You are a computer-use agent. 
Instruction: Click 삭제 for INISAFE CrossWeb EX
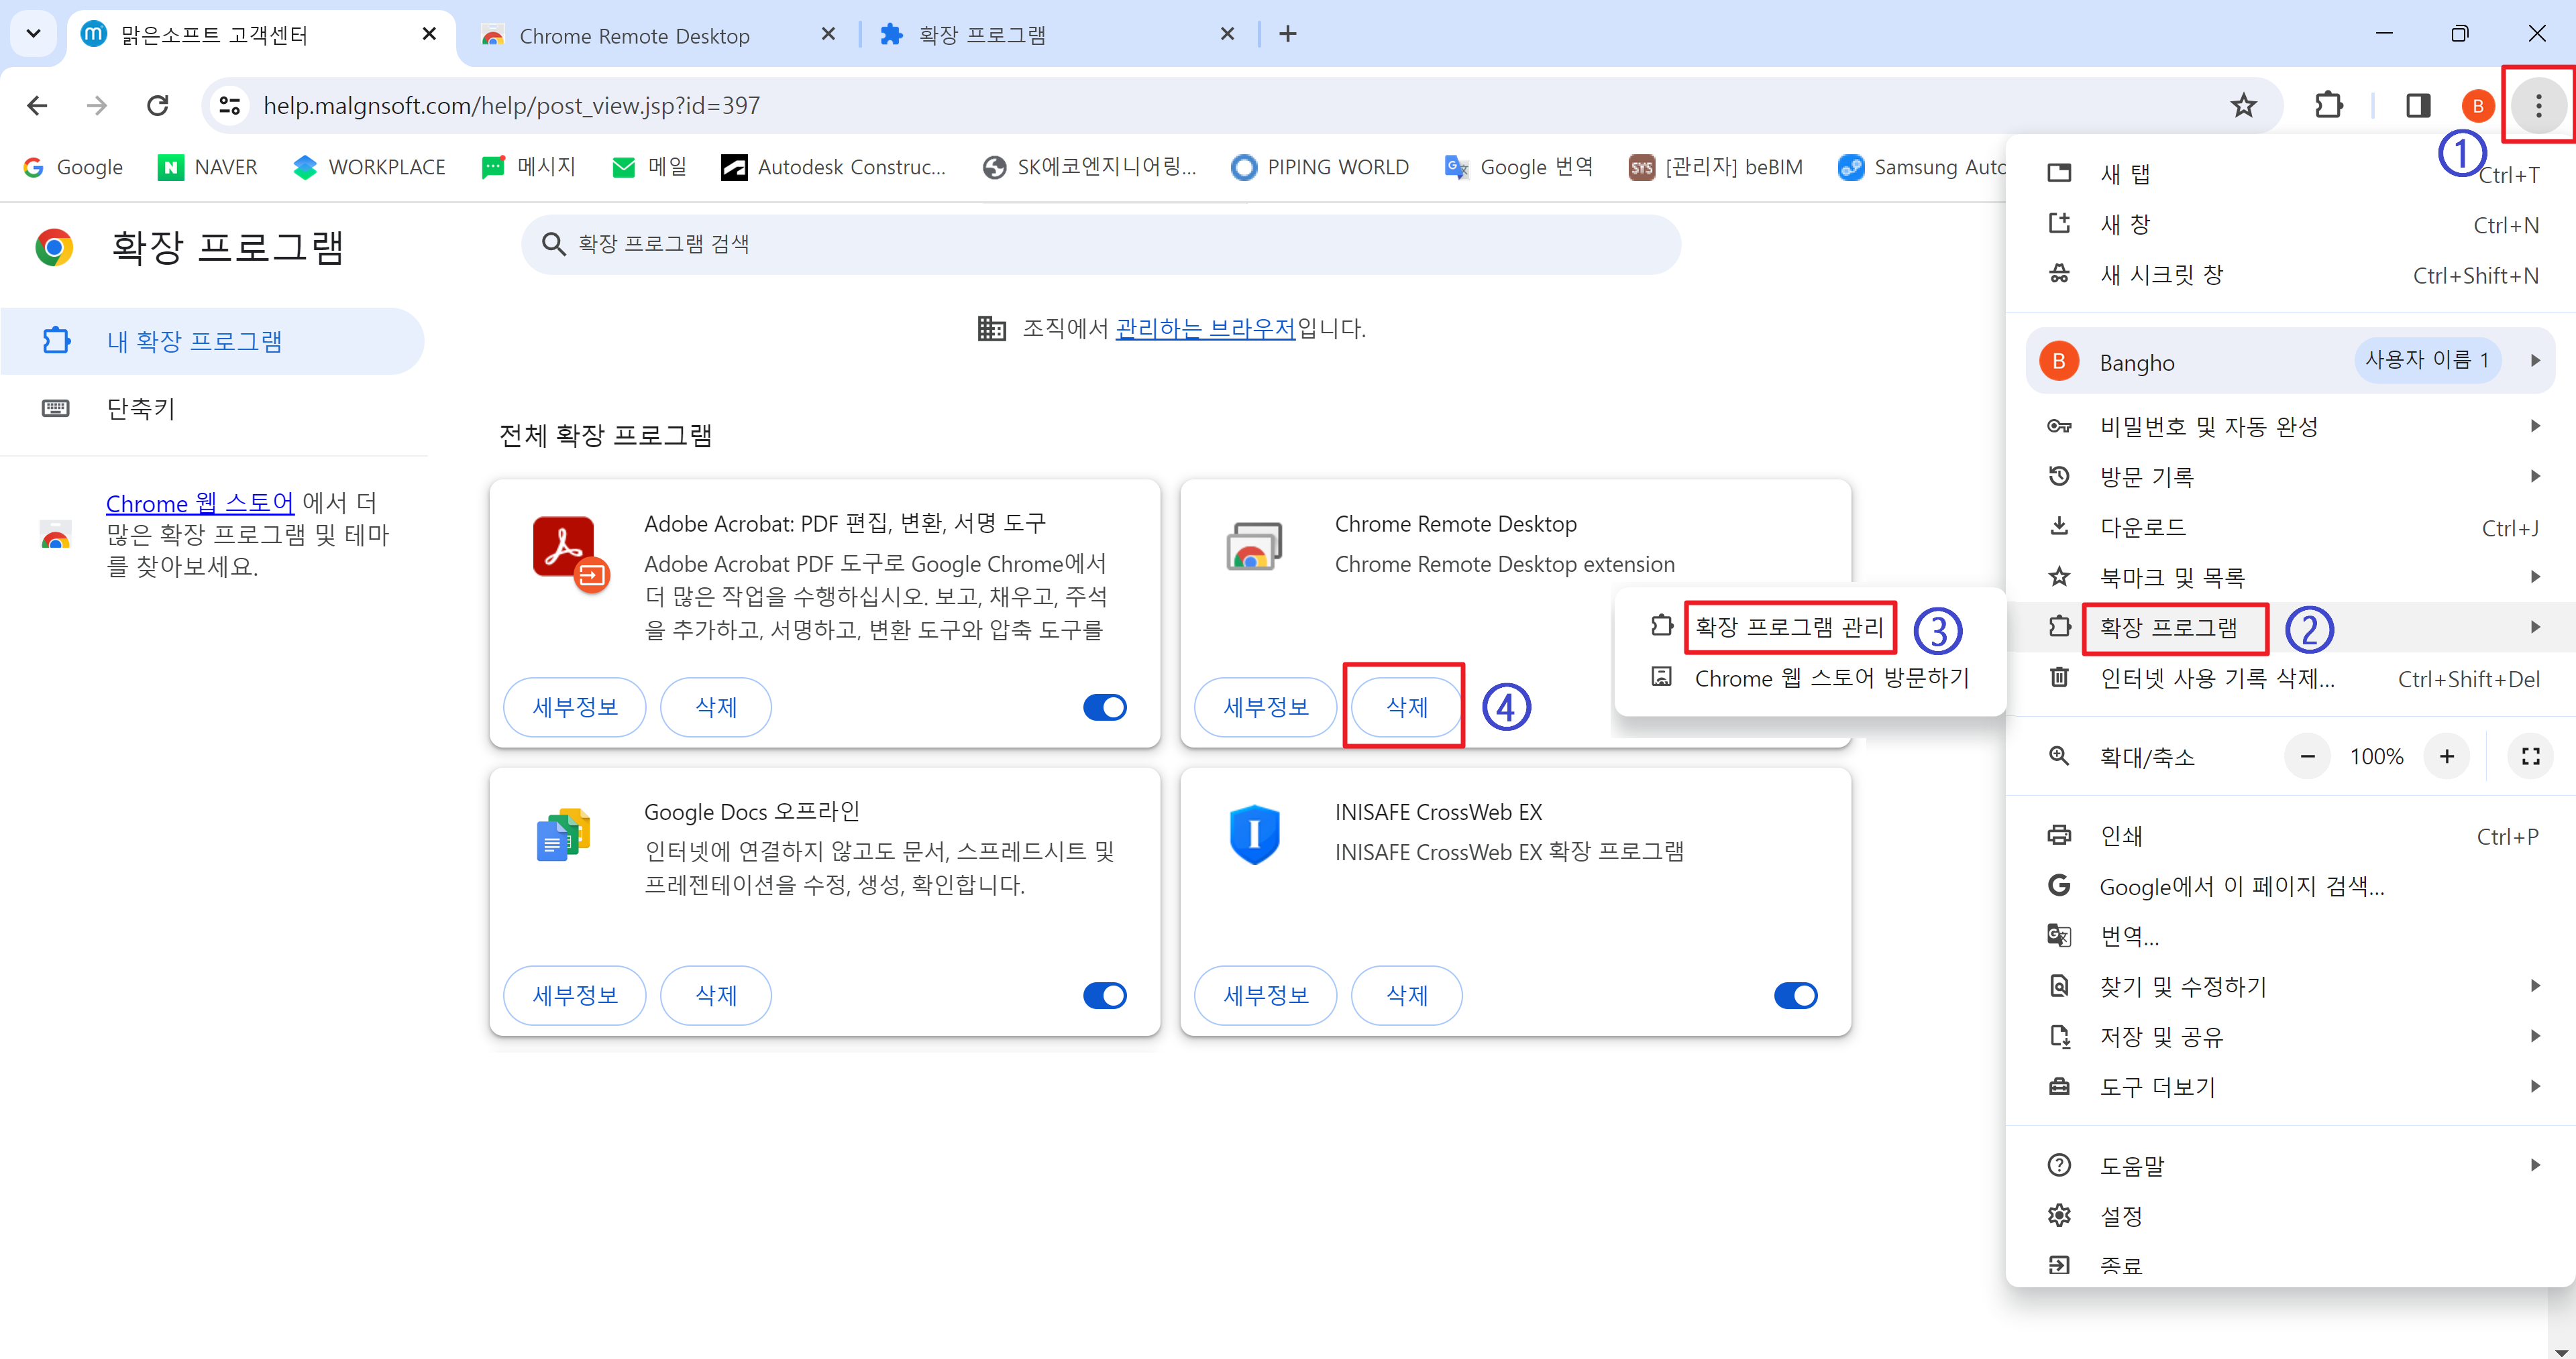point(1407,995)
